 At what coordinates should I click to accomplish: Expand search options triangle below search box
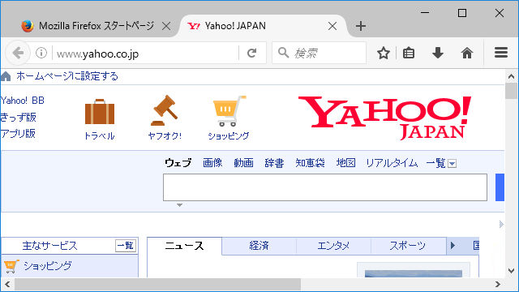tap(179, 205)
